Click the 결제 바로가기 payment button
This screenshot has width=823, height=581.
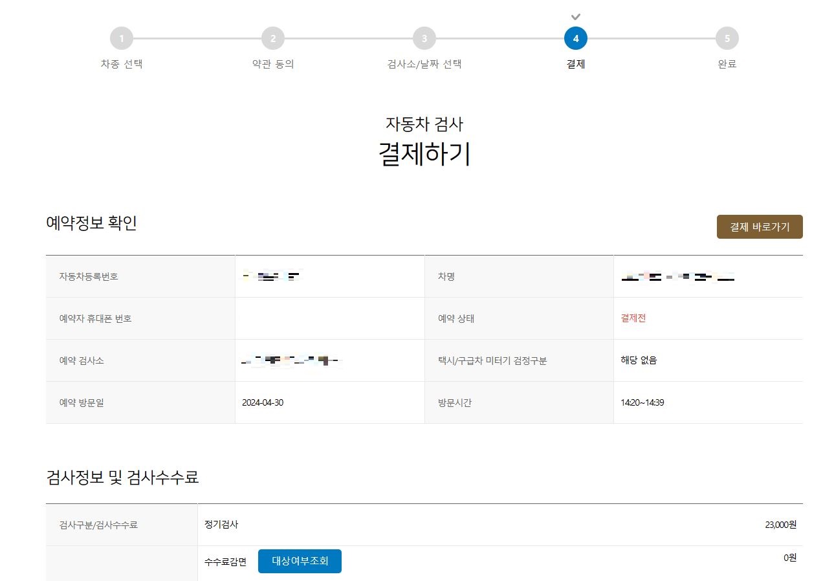(759, 226)
